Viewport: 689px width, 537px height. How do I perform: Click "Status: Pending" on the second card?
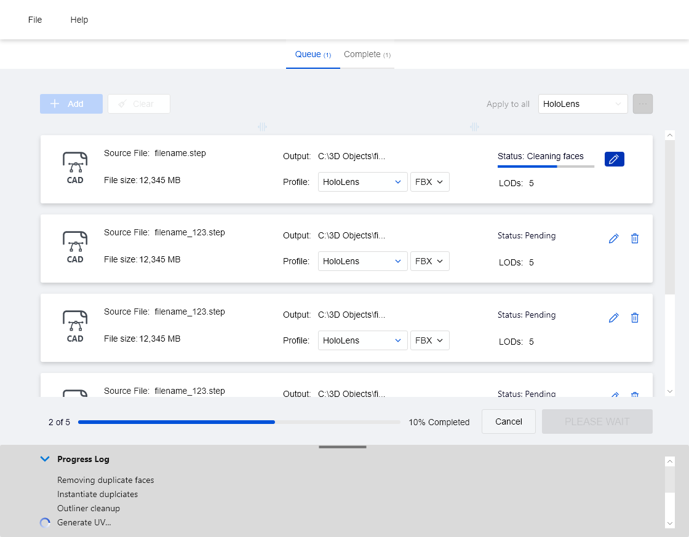tap(527, 235)
